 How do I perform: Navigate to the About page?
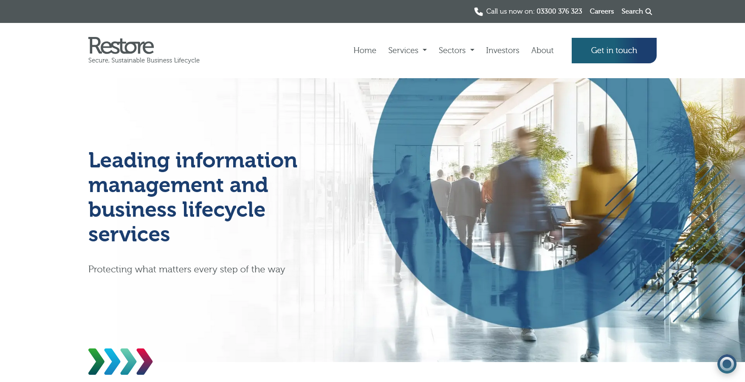(542, 50)
